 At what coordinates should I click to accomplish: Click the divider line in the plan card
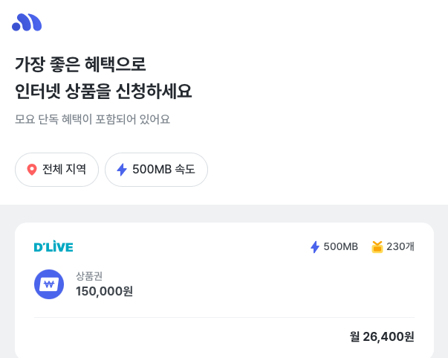224,317
